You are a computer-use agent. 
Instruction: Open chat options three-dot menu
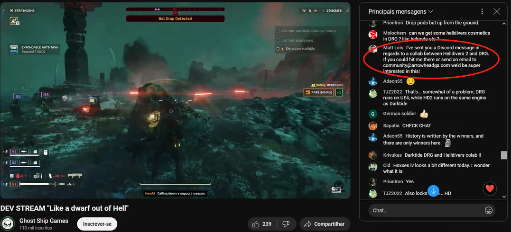(x=482, y=11)
